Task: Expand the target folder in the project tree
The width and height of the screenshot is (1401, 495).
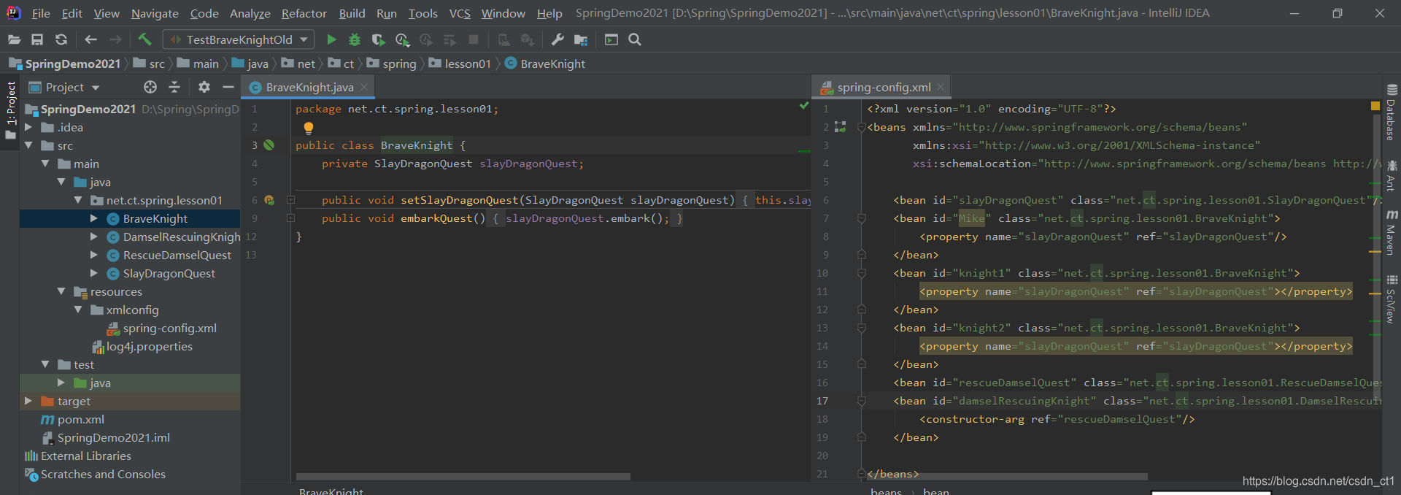Action: click(28, 401)
